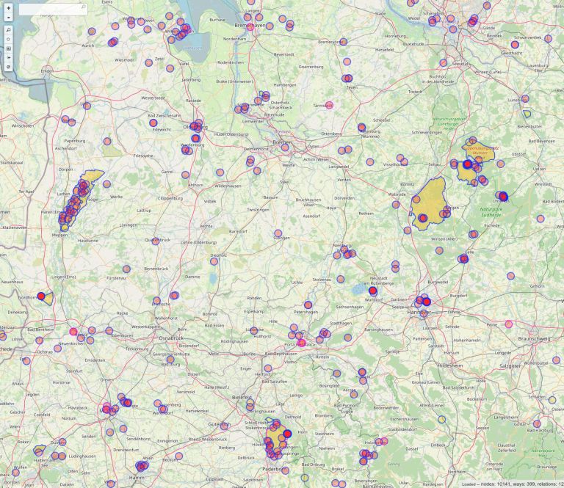Viewport: 564px width, 488px height.
Task: Click the Loaded nodes status text
Action: (511, 484)
